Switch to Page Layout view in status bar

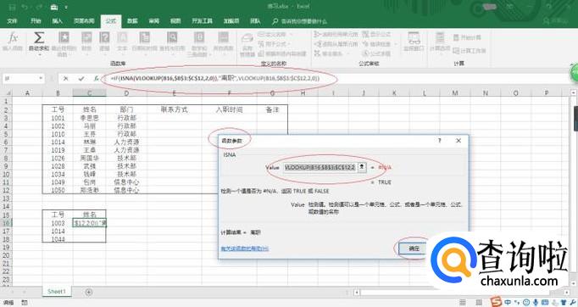point(479,303)
